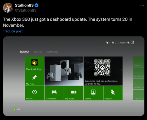This screenshot has height=120, width=147.
Task: Click the blue verified badge next to Stallion83
Action: coord(37,5)
